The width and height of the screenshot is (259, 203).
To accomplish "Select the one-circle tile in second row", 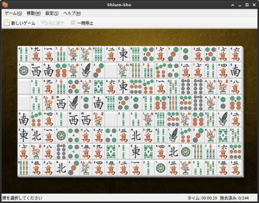I will pyautogui.click(x=24, y=70).
